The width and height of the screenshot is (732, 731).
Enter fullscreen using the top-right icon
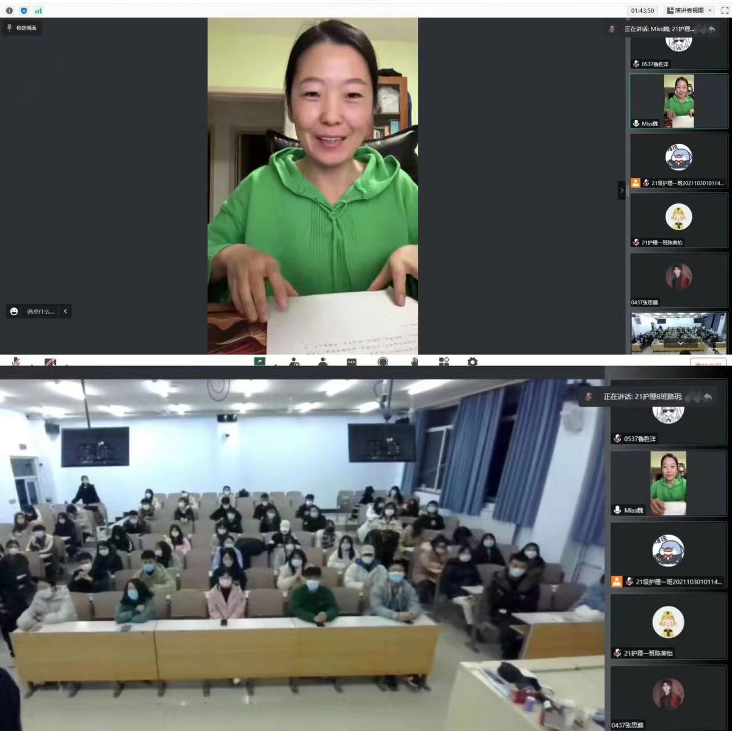pyautogui.click(x=725, y=10)
